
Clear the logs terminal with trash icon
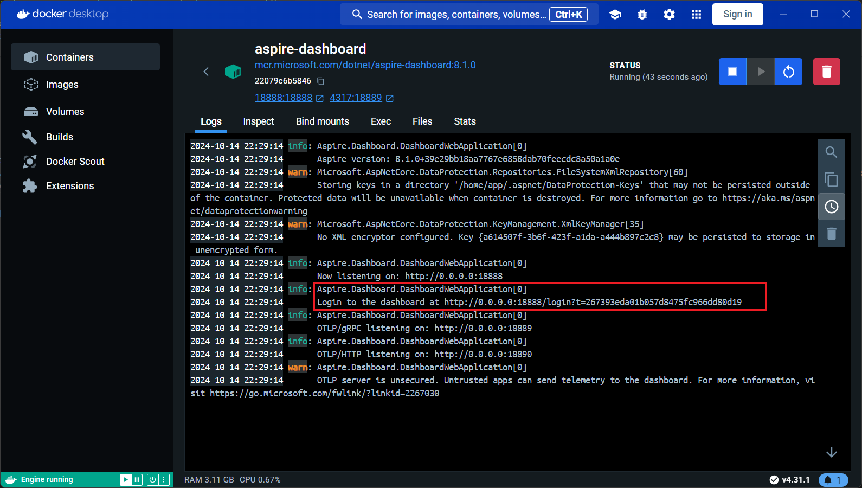(832, 234)
